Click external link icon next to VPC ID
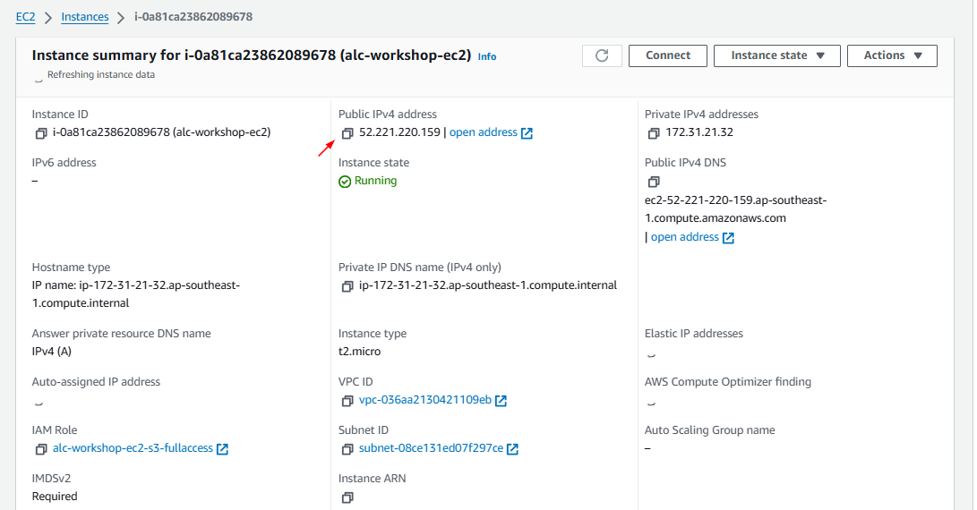Screen dimensions: 977x510 501,401
